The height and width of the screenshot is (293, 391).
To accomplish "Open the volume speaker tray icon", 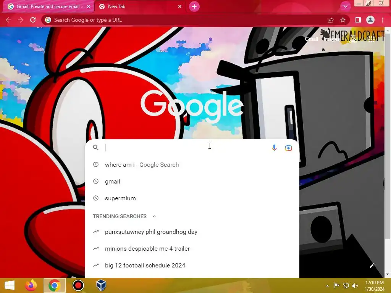I will (x=355, y=285).
